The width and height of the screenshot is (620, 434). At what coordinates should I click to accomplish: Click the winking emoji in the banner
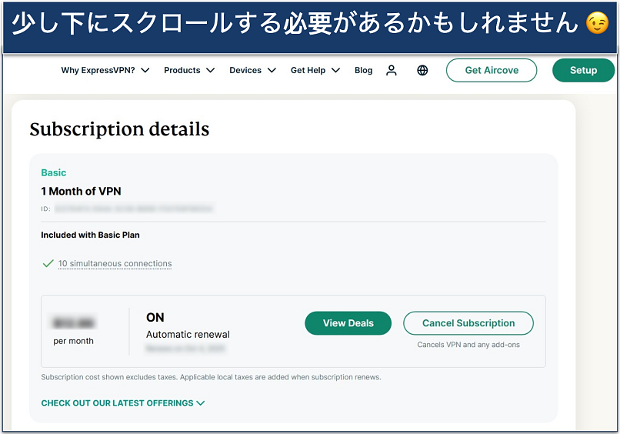click(x=597, y=24)
